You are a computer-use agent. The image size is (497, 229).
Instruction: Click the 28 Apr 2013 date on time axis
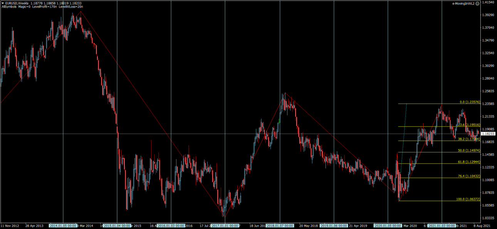35,226
